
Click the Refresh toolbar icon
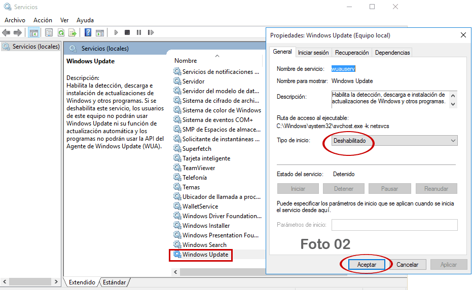pos(61,32)
